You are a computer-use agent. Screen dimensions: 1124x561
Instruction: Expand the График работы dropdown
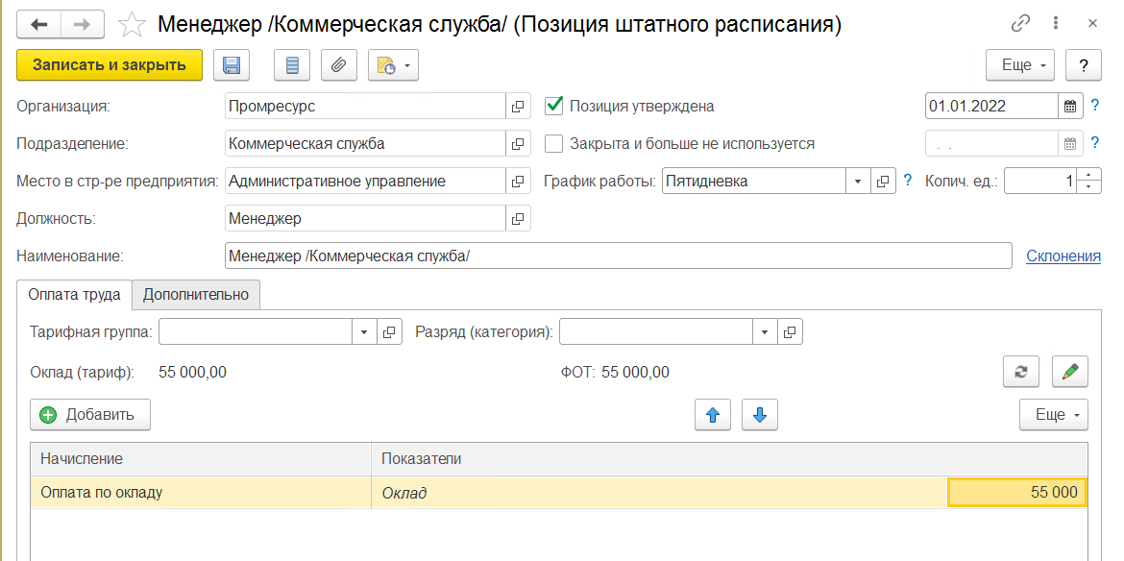(858, 181)
